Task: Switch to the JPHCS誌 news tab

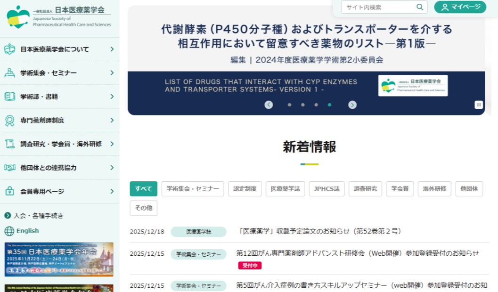Action: [327, 189]
